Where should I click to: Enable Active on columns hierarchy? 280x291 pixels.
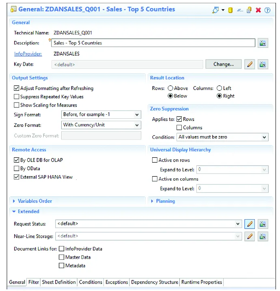point(155,179)
